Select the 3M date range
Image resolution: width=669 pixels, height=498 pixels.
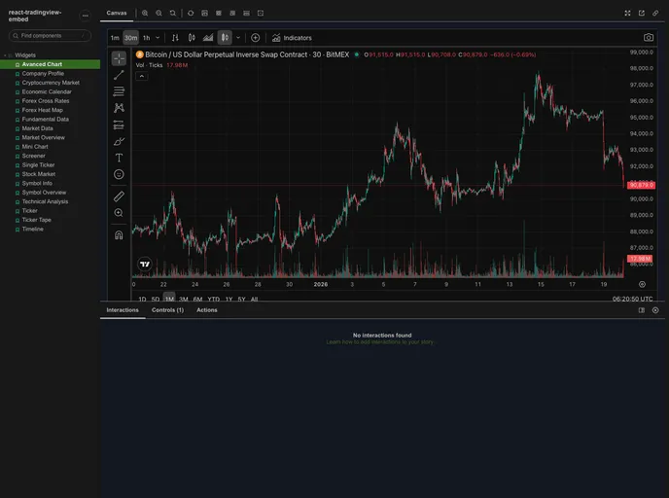pos(184,300)
